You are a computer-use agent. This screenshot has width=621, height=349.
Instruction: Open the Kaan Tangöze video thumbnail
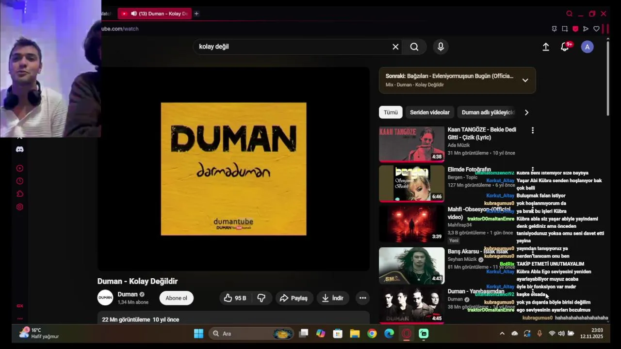[411, 144]
